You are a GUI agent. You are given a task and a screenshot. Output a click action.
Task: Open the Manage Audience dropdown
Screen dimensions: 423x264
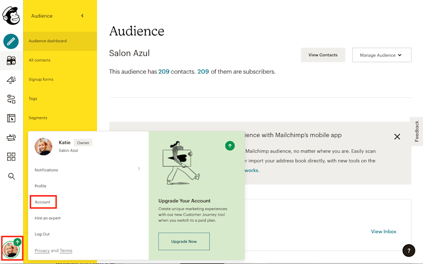click(x=382, y=55)
